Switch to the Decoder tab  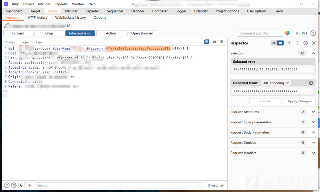138,11
